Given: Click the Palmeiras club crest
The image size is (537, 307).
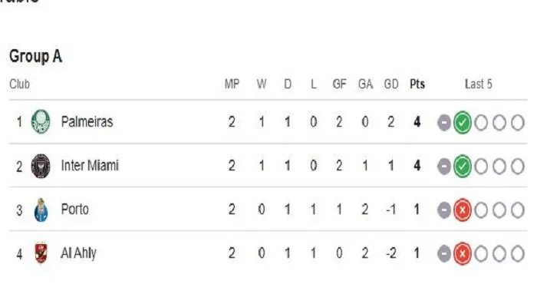Looking at the screenshot, I should click(41, 121).
